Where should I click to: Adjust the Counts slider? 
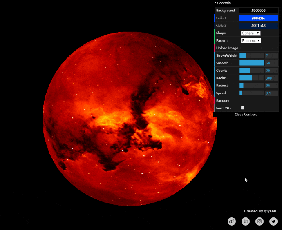point(252,71)
